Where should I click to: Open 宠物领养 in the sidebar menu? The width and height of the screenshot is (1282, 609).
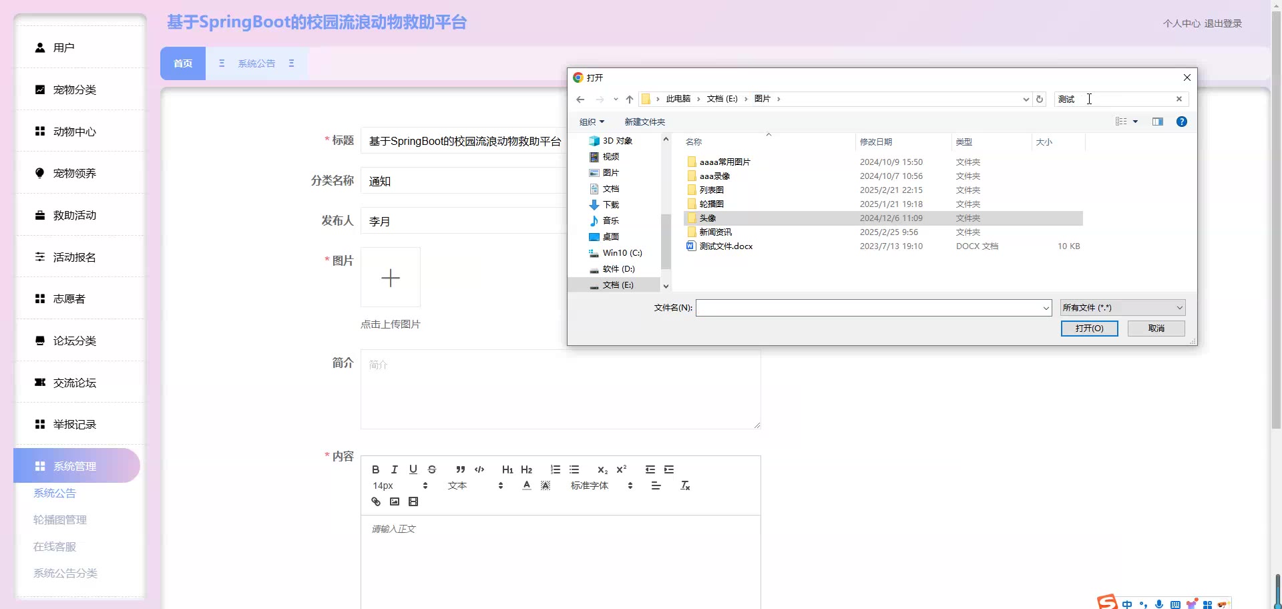click(x=75, y=174)
